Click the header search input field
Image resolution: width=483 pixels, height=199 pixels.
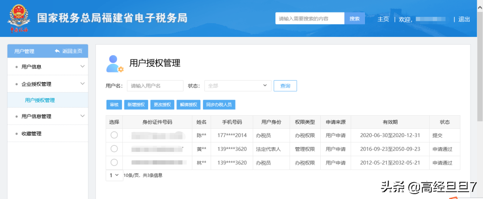(310, 18)
